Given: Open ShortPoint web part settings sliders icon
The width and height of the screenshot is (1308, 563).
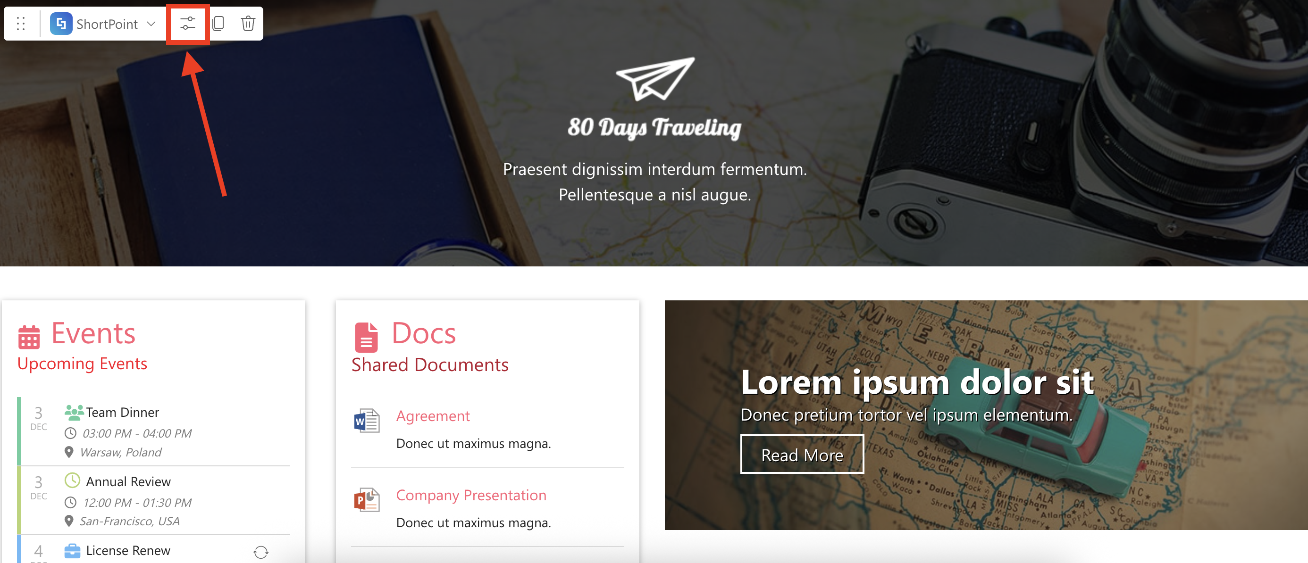Looking at the screenshot, I should [187, 24].
